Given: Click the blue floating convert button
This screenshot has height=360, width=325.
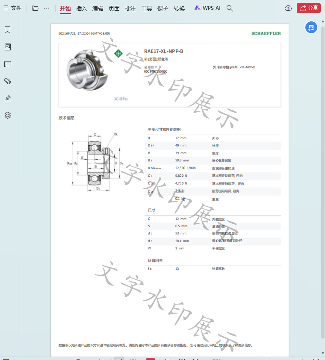Looking at the screenshot, I should pyautogui.click(x=311, y=28).
